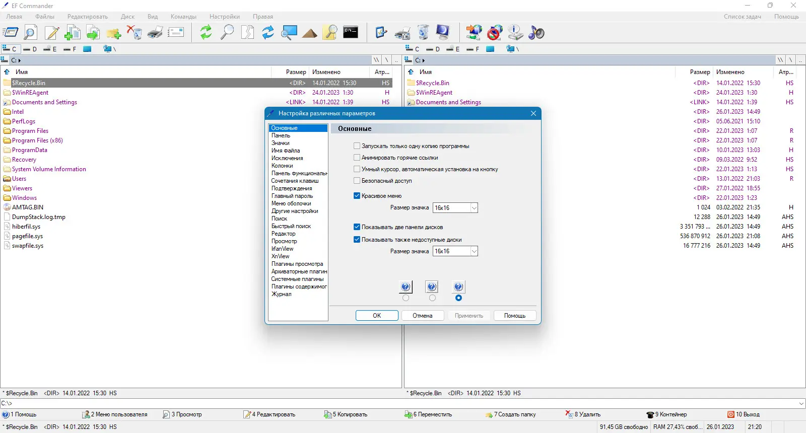The width and height of the screenshot is (806, 433).
Task: Click '7 Создать папку' function key button
Action: click(510, 414)
